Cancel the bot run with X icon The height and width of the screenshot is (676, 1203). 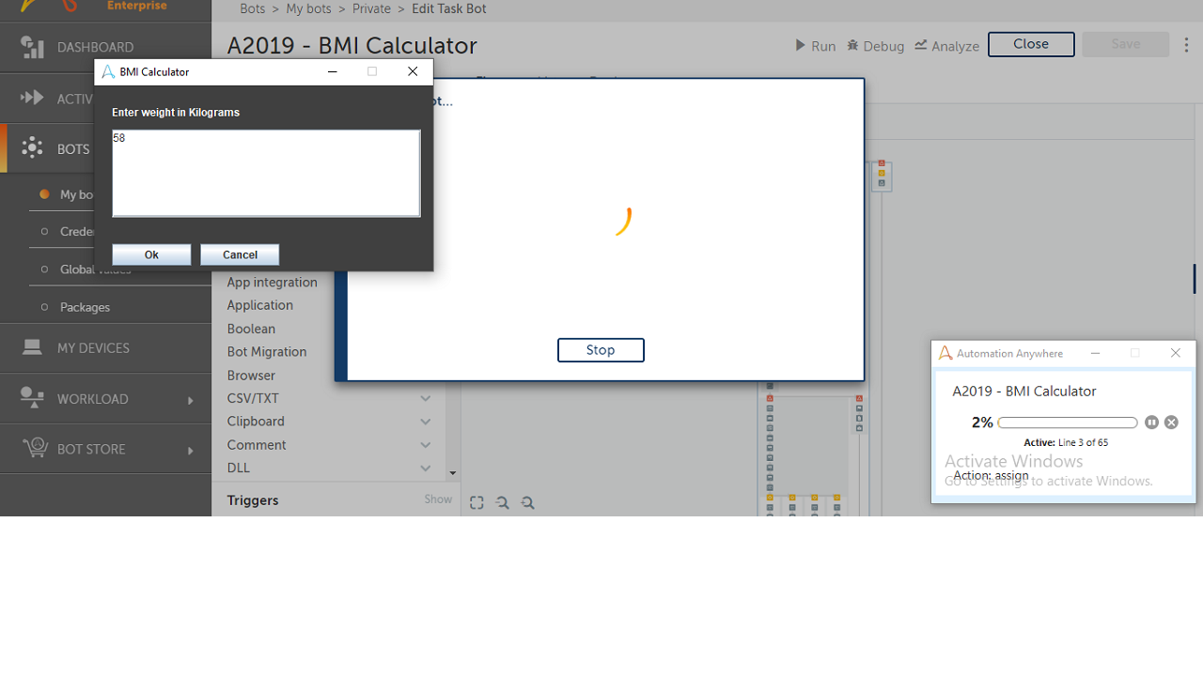[x=1171, y=422]
